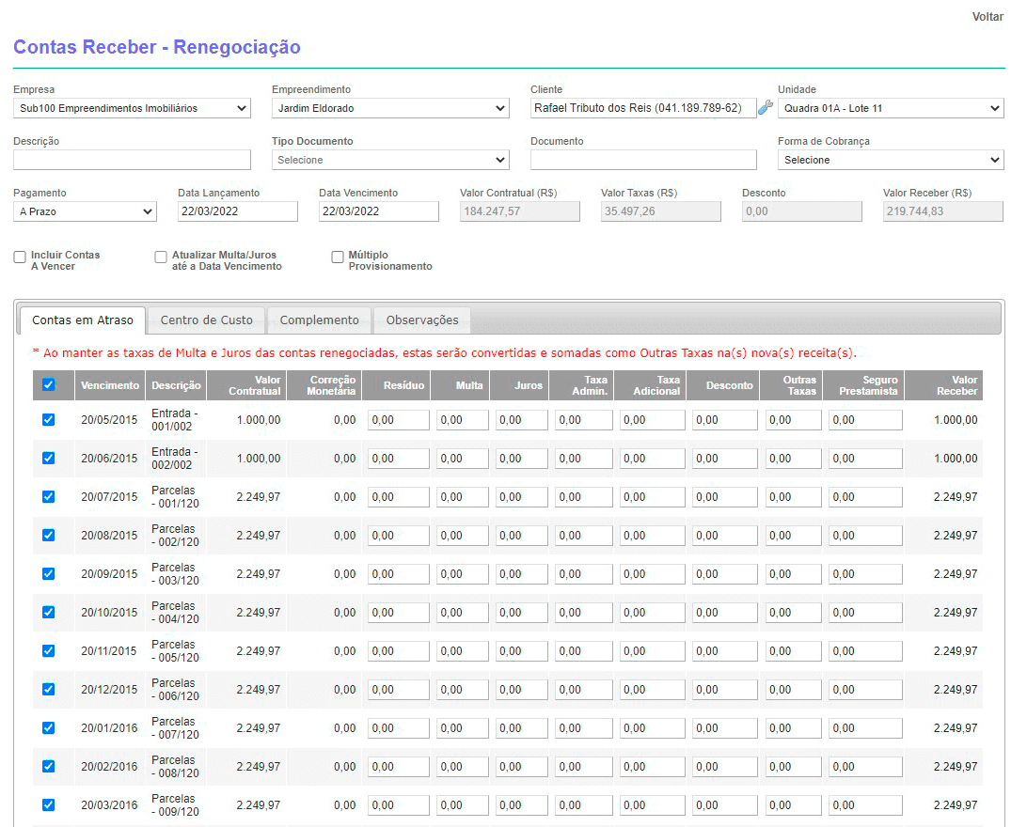Uncheck the select-all checkbox in table header
This screenshot has height=827, width=1027.
49,384
